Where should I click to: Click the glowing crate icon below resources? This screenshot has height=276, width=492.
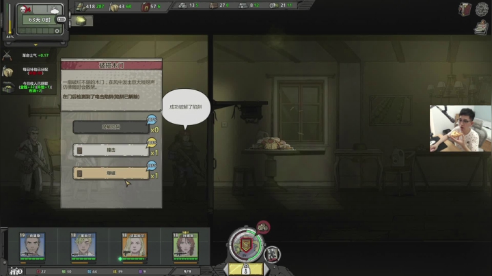81,21
